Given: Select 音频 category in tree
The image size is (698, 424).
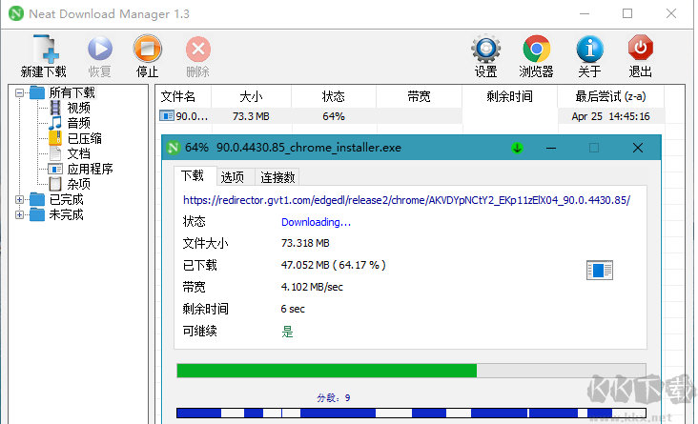Looking at the screenshot, I should point(79,123).
